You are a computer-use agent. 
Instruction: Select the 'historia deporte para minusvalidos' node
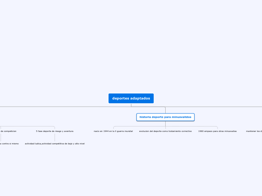click(165, 117)
